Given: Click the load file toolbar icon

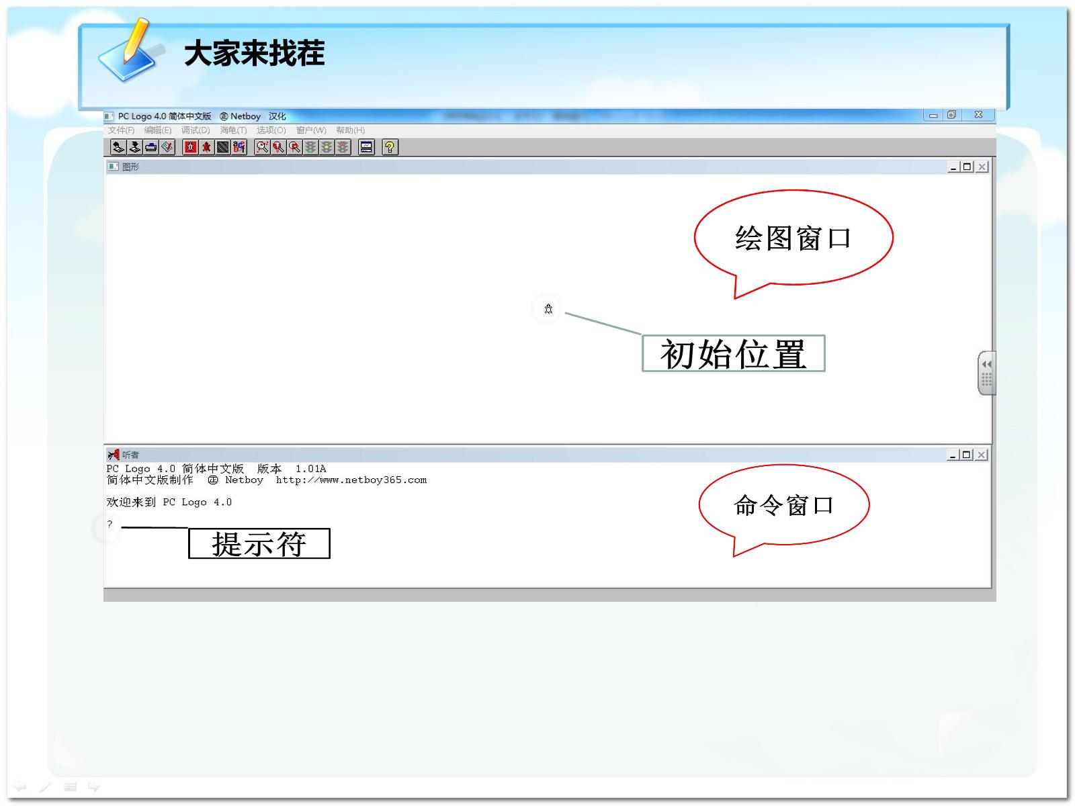Looking at the screenshot, I should click(x=118, y=147).
